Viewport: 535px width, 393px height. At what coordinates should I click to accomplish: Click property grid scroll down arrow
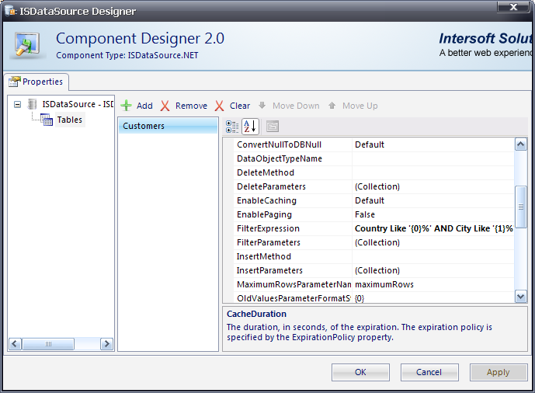point(521,297)
